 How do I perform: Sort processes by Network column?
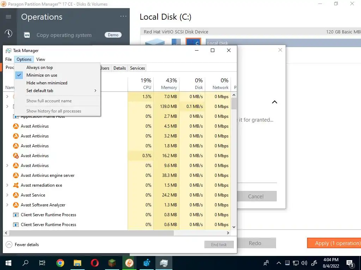218,84
